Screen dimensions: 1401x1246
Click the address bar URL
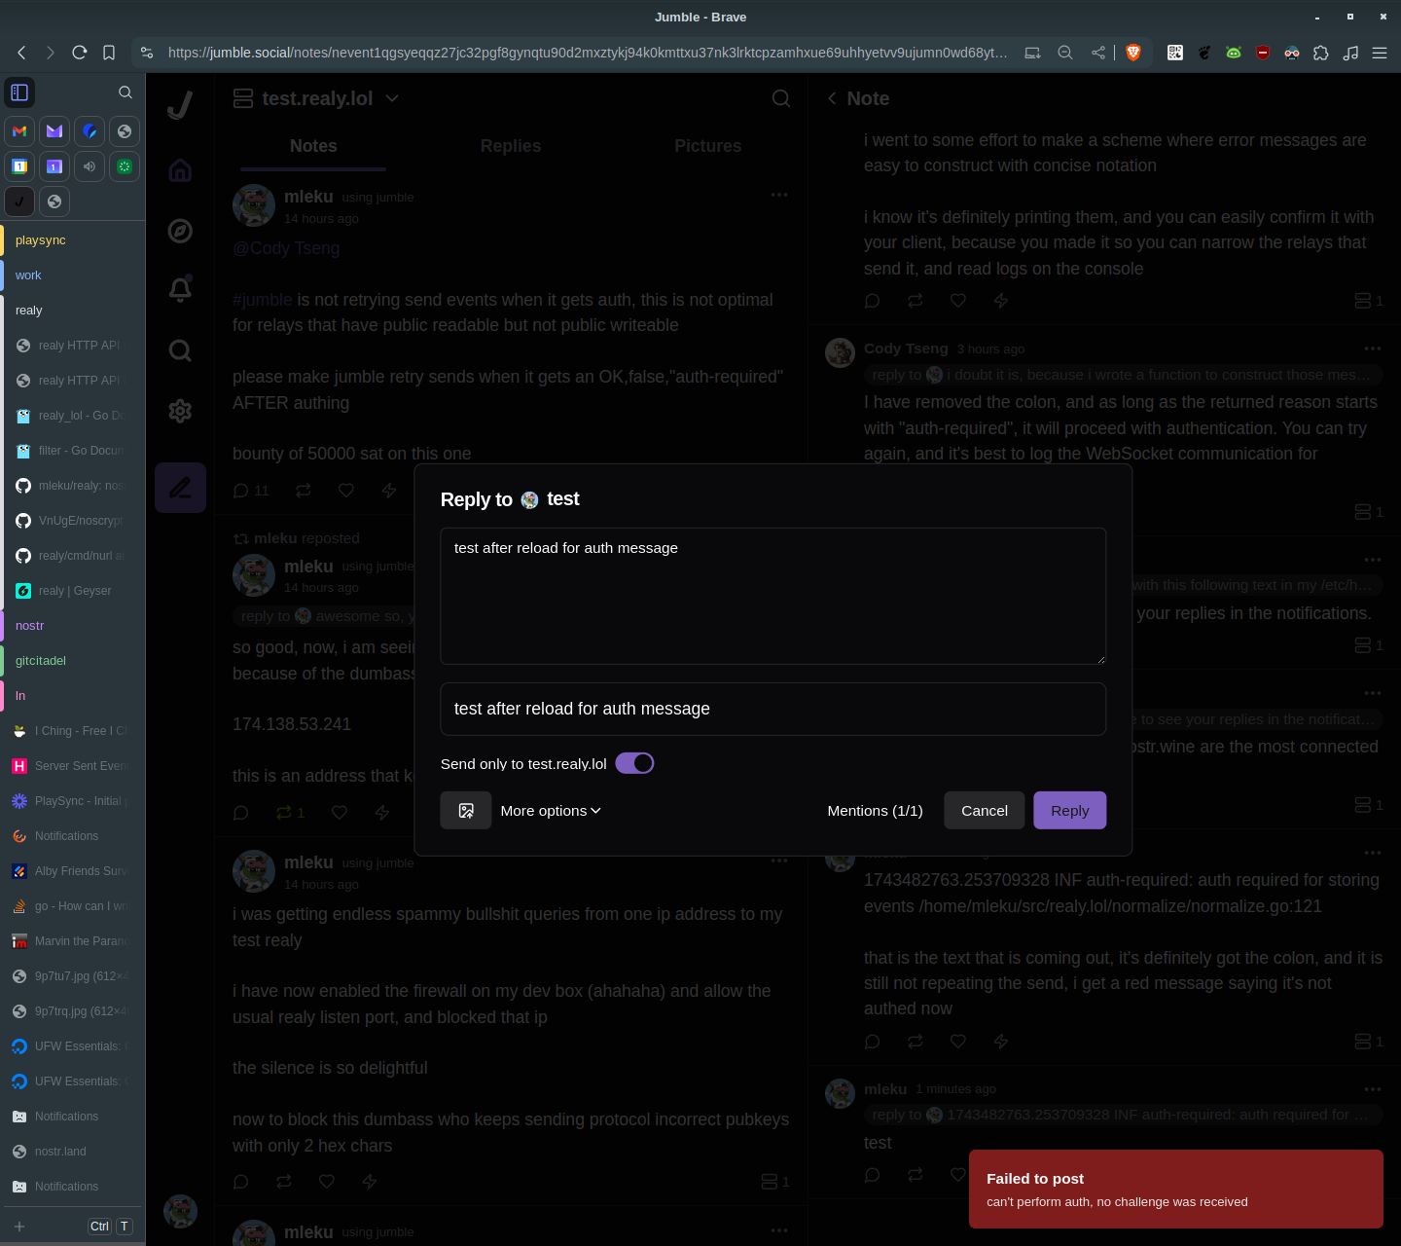(588, 53)
